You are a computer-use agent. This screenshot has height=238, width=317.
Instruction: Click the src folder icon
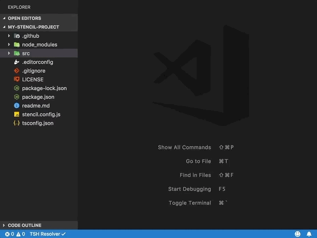click(x=16, y=54)
